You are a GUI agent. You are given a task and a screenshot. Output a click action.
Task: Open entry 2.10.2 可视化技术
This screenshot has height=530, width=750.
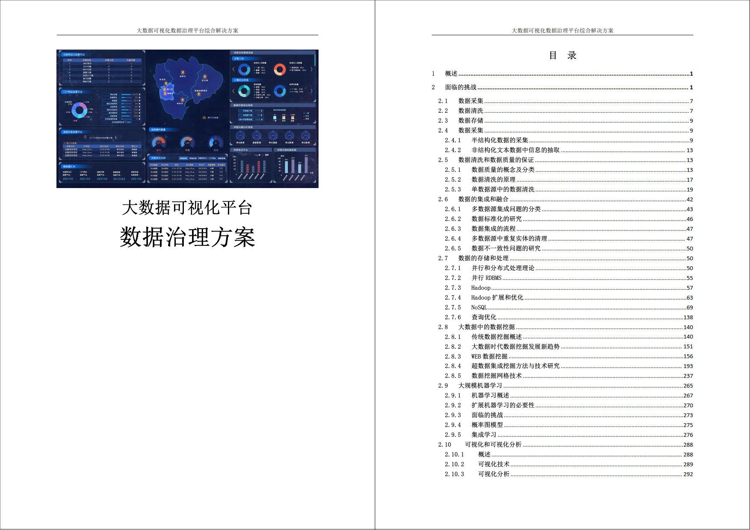pos(569,464)
